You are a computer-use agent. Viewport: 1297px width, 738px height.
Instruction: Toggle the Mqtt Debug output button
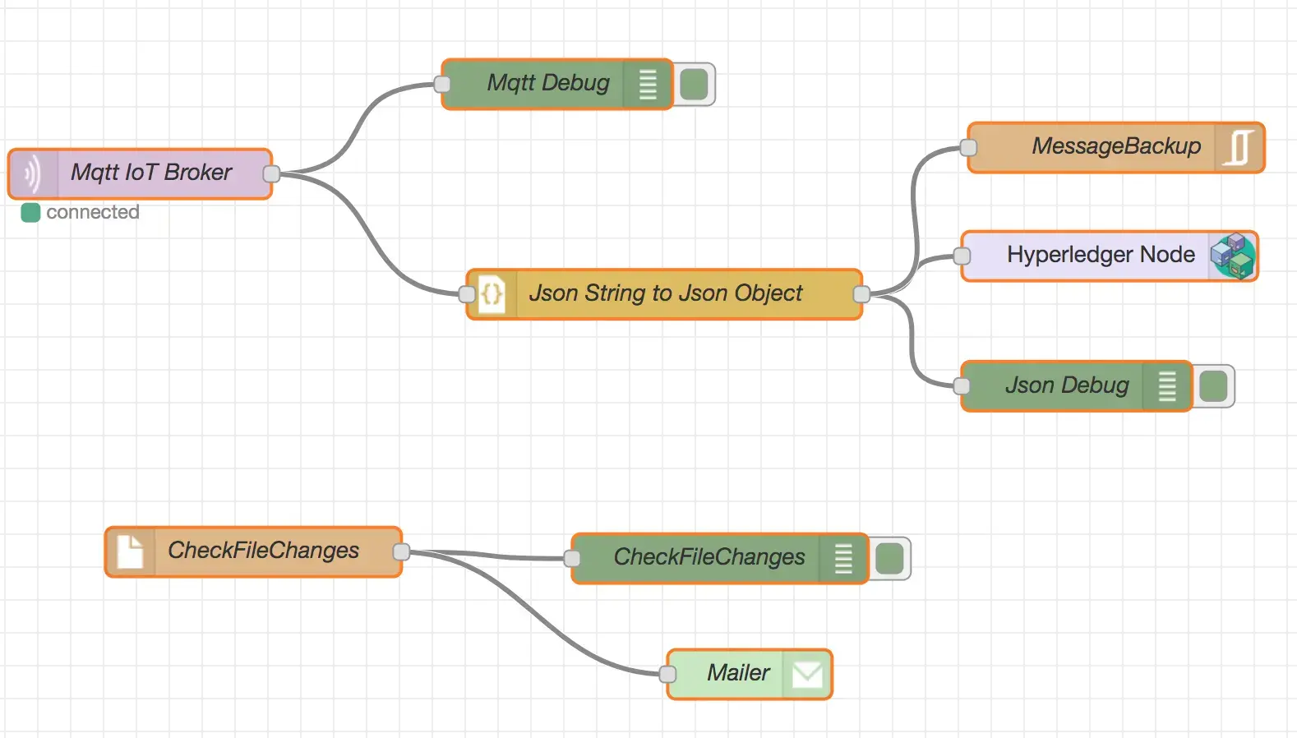pos(695,84)
